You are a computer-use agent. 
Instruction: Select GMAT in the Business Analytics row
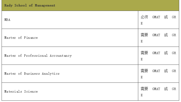tap(156, 71)
